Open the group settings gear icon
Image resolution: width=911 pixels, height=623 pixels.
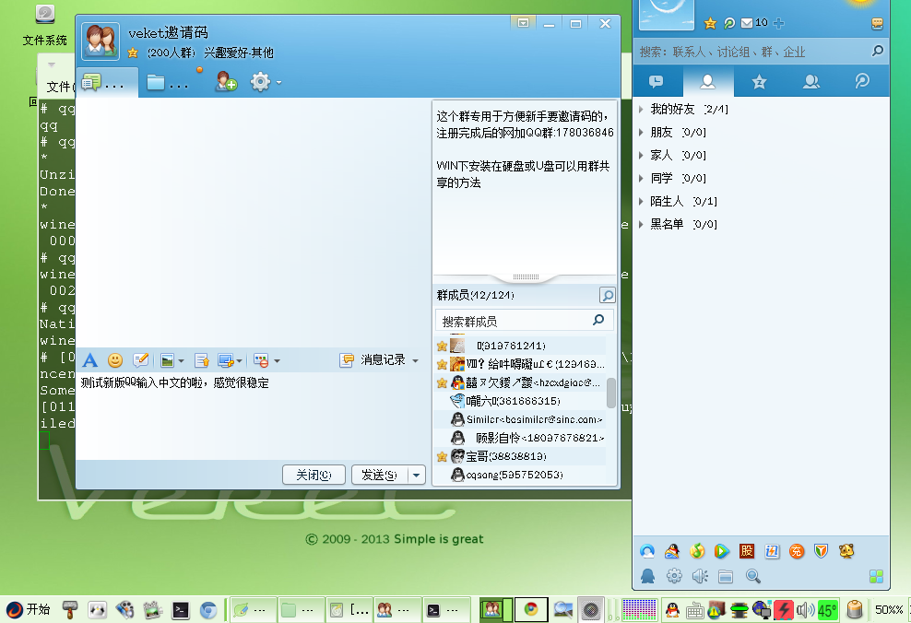point(260,82)
